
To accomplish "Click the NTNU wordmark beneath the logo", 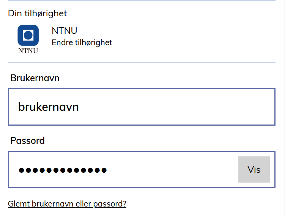I will click(x=28, y=51).
